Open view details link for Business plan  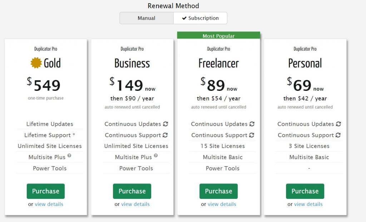[135, 204]
